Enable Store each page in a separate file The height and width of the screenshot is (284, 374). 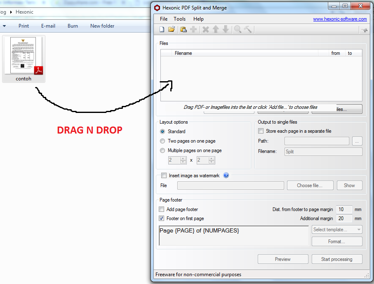click(x=261, y=131)
